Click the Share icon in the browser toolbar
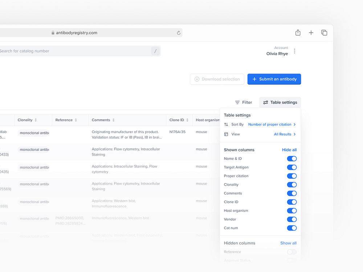 pos(298,32)
